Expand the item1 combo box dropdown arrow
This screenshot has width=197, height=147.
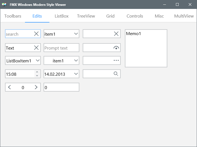pos(76,34)
